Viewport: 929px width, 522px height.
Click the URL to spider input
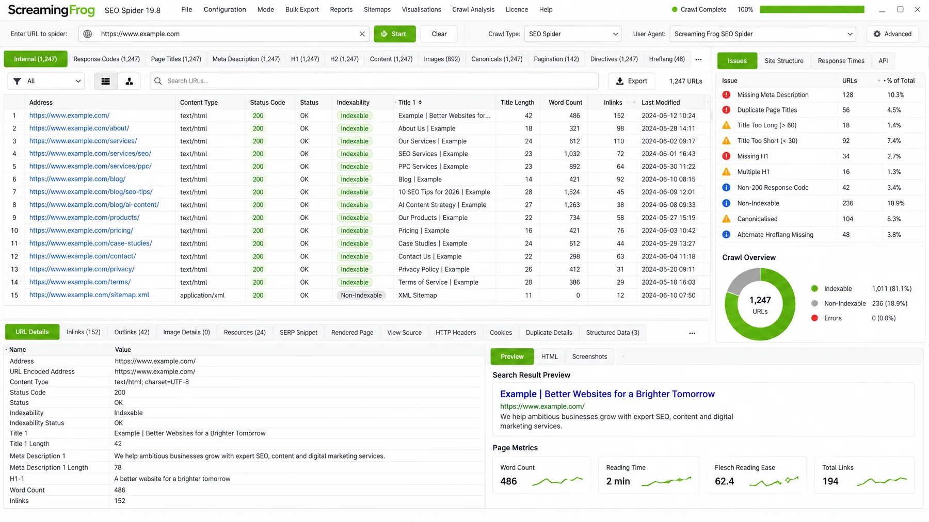click(x=224, y=34)
